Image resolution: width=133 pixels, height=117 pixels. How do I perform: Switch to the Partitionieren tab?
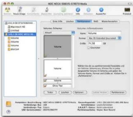tap(84, 21)
